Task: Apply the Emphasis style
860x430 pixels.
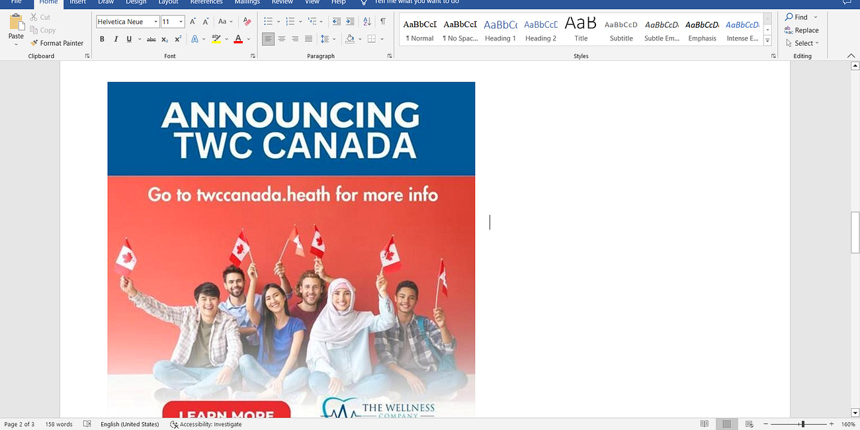Action: 703,30
